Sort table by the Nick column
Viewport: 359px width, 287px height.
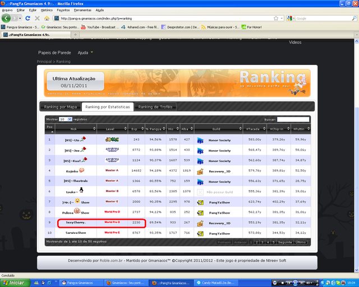(76, 129)
